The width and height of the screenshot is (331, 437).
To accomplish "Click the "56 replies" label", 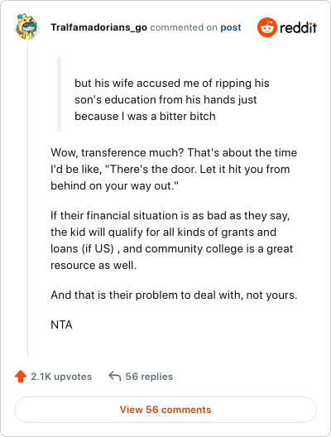I will tap(149, 377).
